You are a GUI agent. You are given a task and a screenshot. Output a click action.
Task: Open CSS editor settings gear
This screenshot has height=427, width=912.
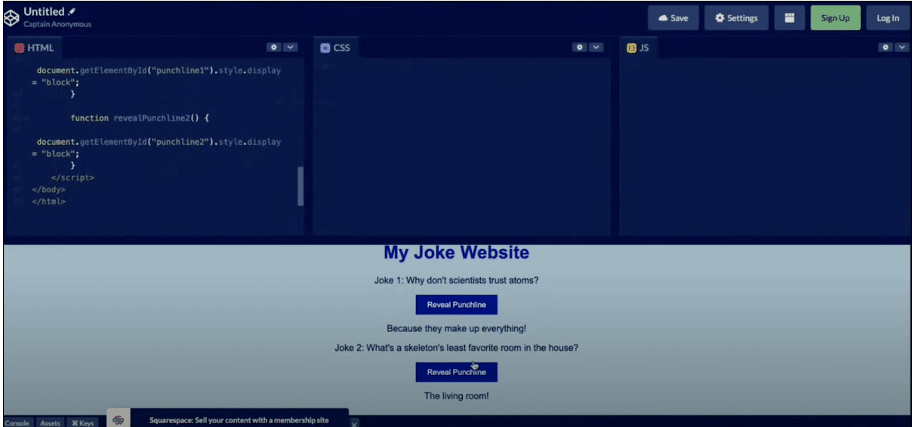580,47
